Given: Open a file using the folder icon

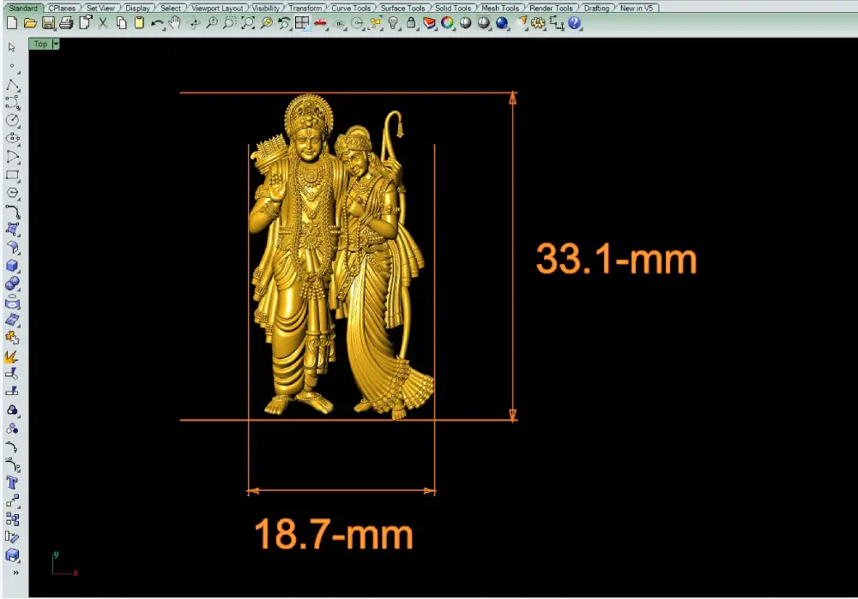Looking at the screenshot, I should pyautogui.click(x=30, y=23).
